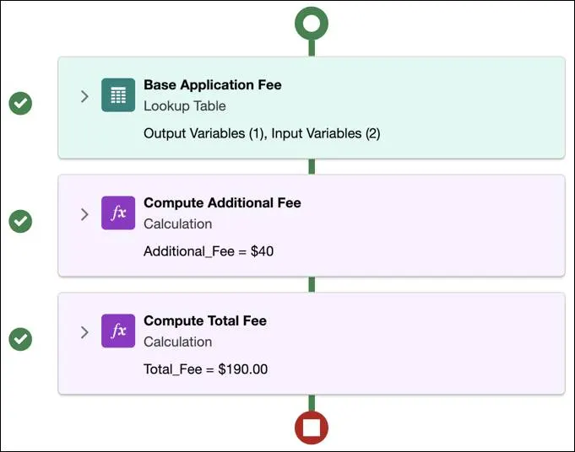Click the connector between first and second steps

point(312,167)
